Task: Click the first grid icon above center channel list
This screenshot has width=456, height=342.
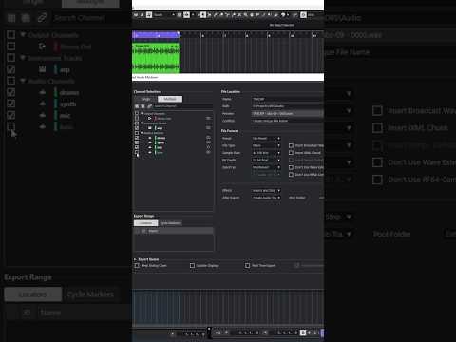Action: [x=137, y=106]
